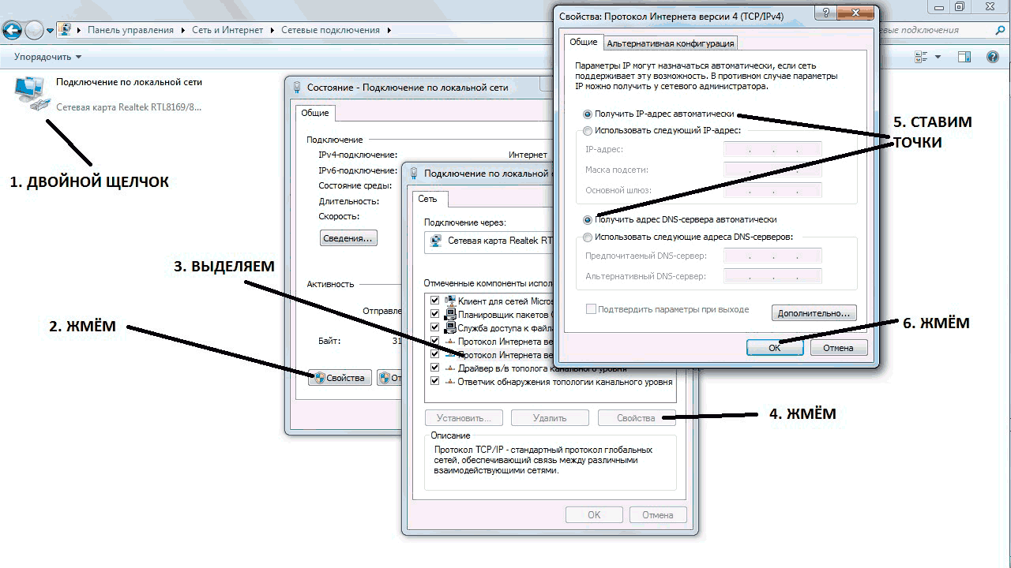The image size is (1011, 568).
Task: Click the Дополнительно button
Action: click(x=814, y=313)
